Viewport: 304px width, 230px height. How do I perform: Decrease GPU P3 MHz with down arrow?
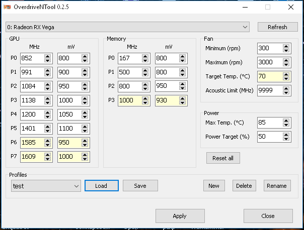(x=47, y=103)
